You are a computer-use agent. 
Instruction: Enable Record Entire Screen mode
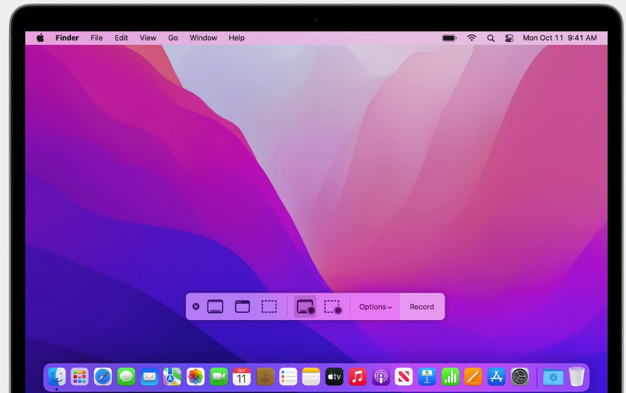pos(305,307)
